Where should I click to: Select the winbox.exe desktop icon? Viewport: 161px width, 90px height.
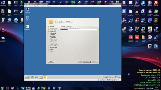[10, 21]
